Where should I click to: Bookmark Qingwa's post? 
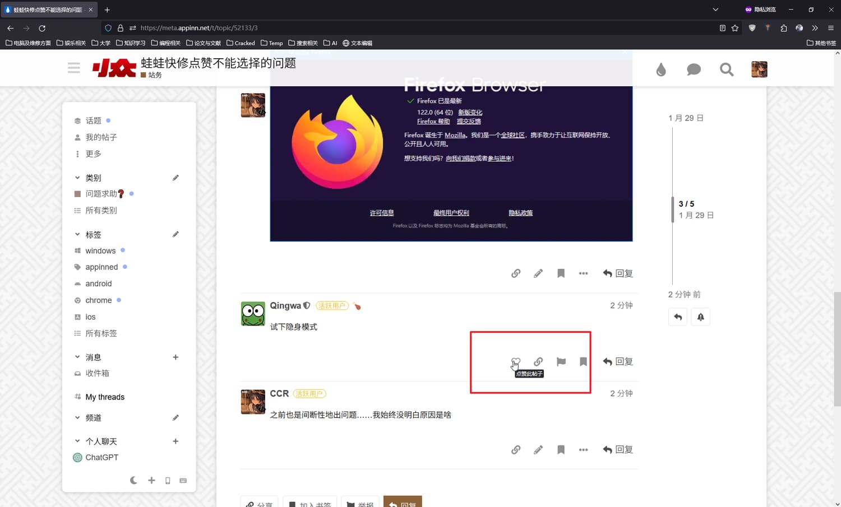click(583, 361)
